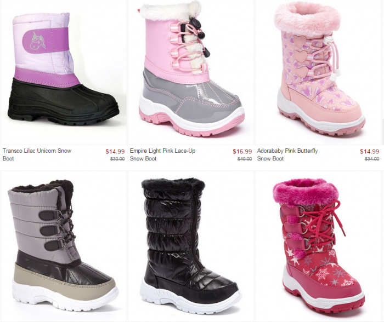The image size is (384, 322).
Task: Click the $16.99 price of the Empire boot
Action: point(242,152)
